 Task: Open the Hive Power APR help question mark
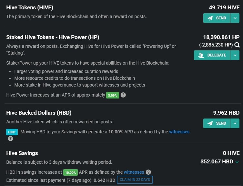click(123, 95)
